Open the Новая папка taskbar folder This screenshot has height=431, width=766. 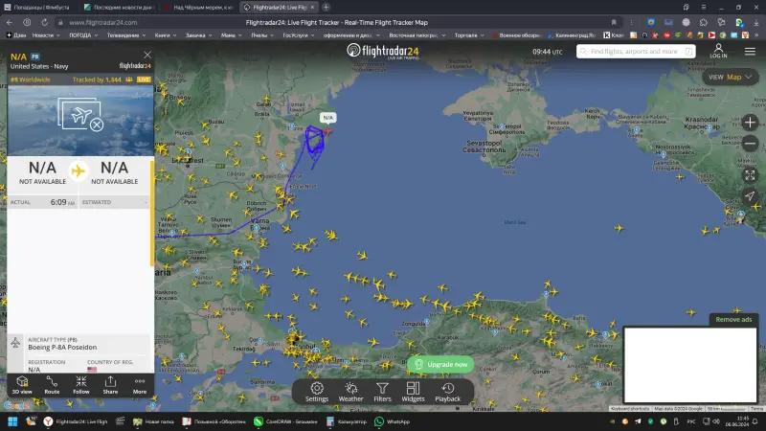click(x=153, y=421)
